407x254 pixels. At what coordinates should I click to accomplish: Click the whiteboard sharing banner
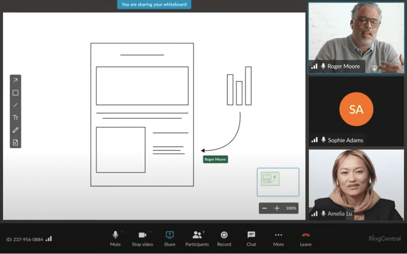(x=154, y=4)
